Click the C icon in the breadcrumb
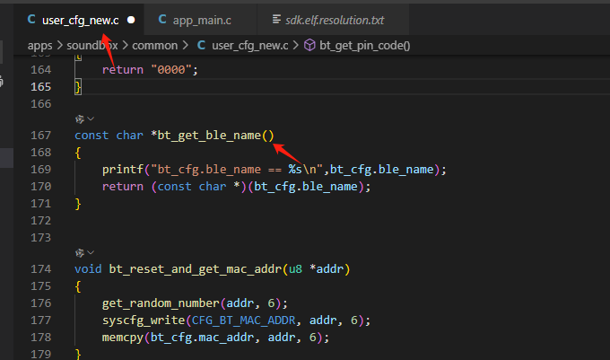 click(201, 45)
